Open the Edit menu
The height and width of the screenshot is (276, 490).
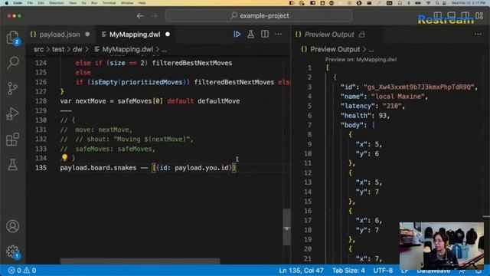click(x=41, y=3)
